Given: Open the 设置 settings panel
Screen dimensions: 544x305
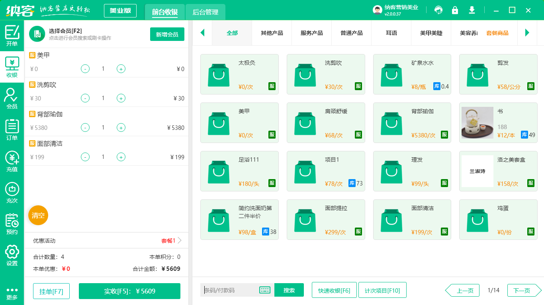Looking at the screenshot, I should tap(12, 254).
